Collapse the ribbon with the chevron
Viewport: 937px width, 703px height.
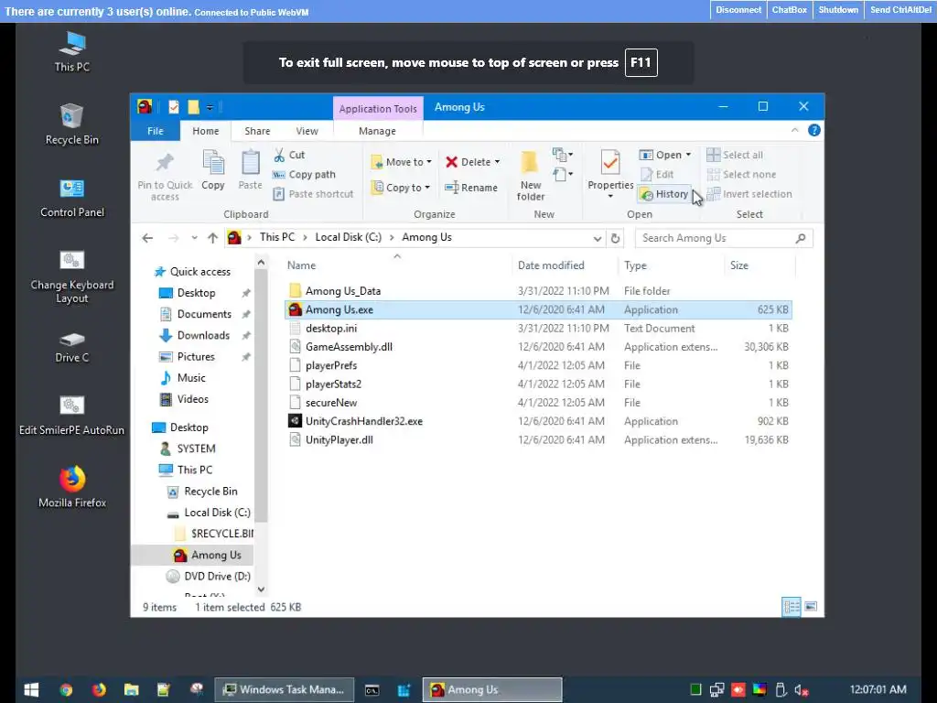(x=795, y=130)
